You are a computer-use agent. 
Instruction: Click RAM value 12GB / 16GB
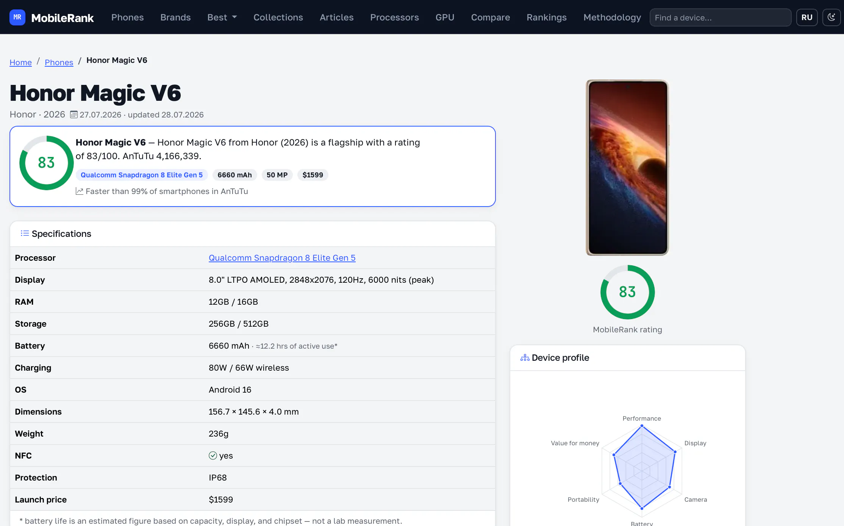233,302
